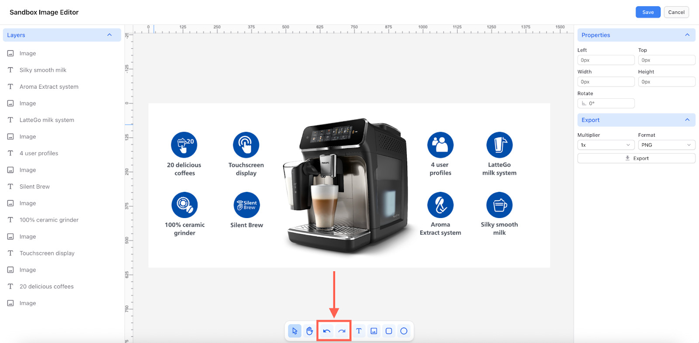Click the Width input field
Screen dimensions: 699x343
606,82
